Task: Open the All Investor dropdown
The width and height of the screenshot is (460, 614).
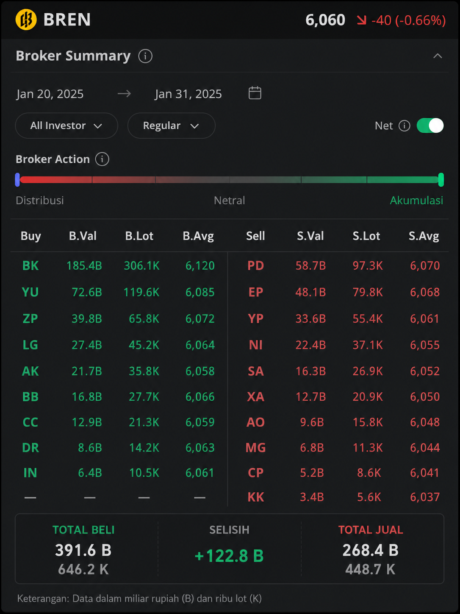Action: click(x=67, y=126)
